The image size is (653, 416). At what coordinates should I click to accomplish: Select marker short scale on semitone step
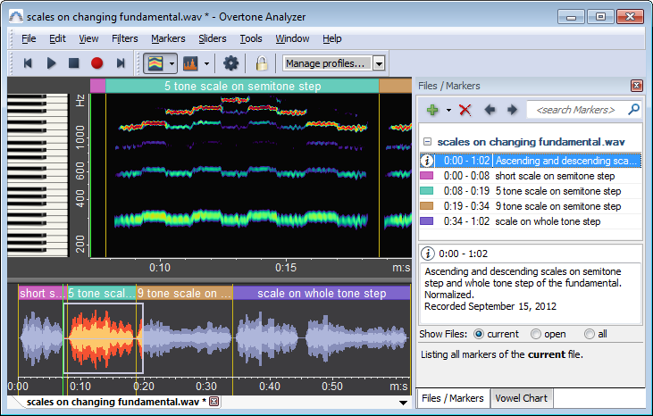(530, 176)
